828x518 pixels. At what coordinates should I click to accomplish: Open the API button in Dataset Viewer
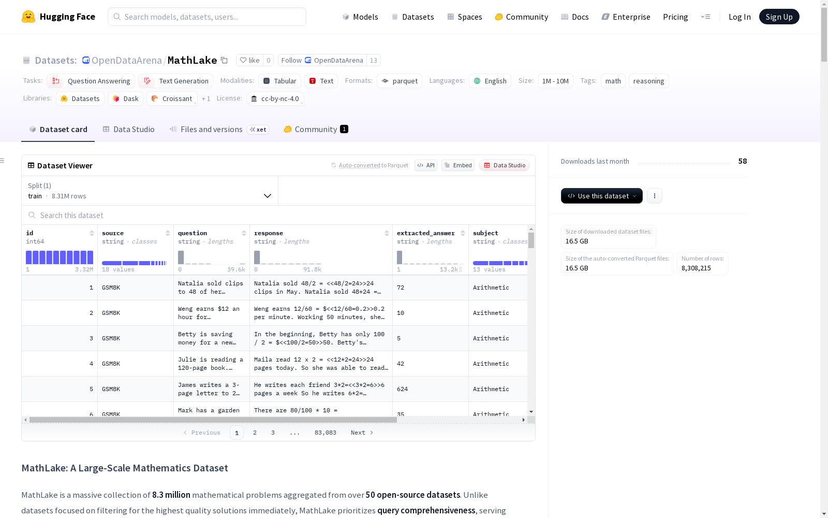[426, 165]
